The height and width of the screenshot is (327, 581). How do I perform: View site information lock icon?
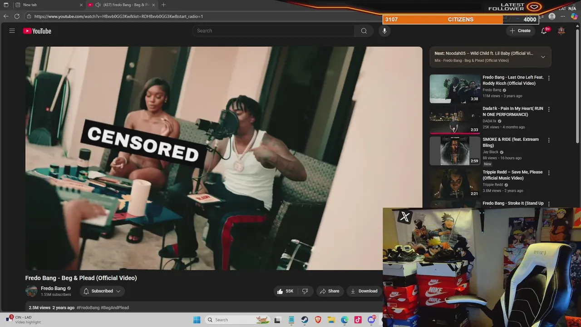coord(29,16)
